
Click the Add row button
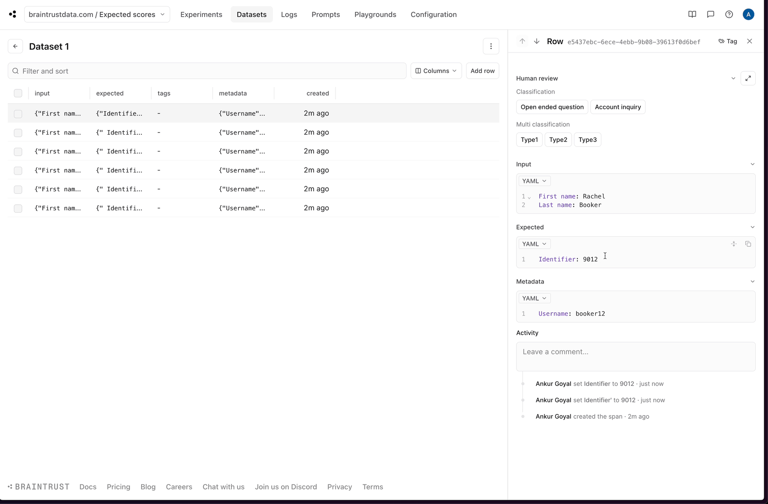482,71
